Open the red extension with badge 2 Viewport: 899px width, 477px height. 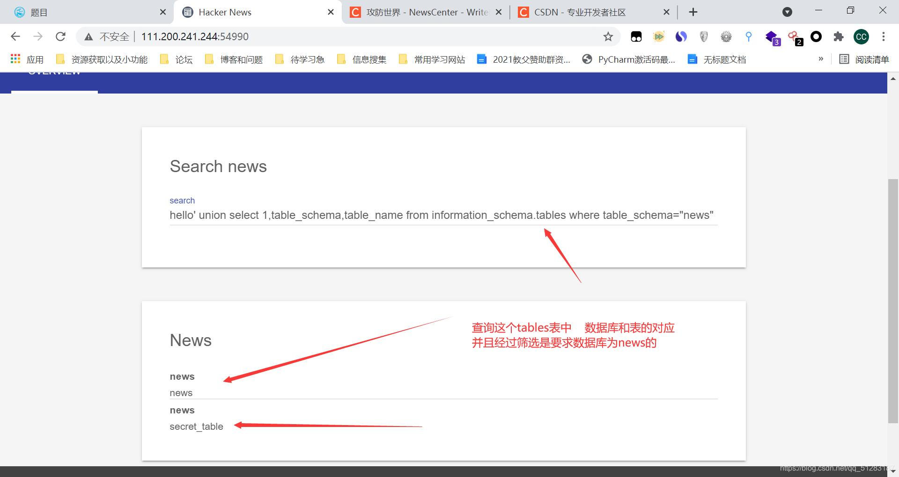point(795,37)
